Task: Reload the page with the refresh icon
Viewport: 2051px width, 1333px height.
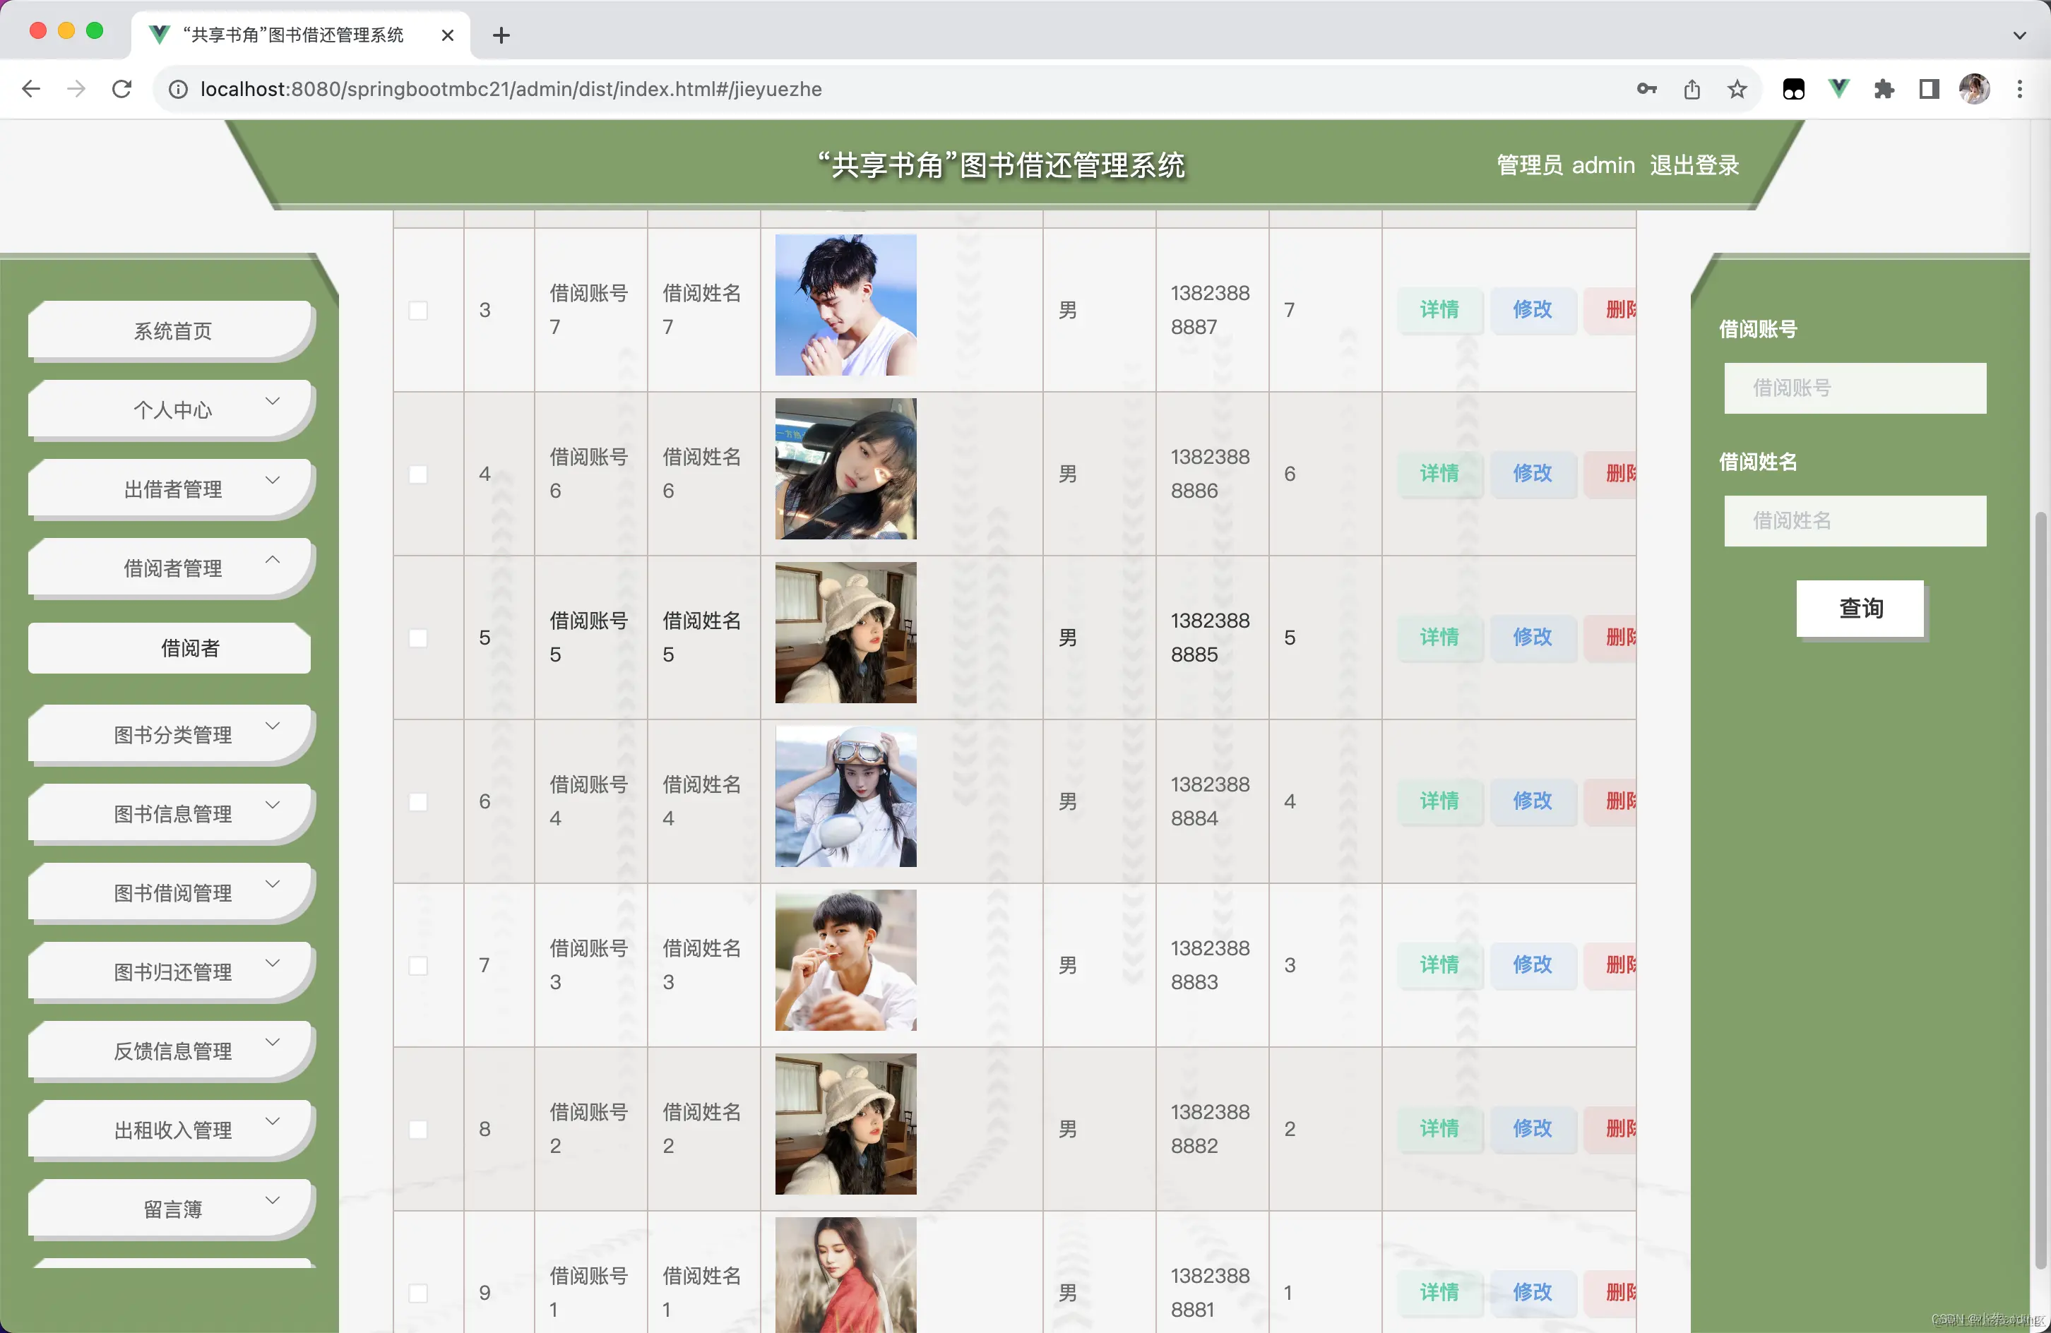Action: (121, 89)
